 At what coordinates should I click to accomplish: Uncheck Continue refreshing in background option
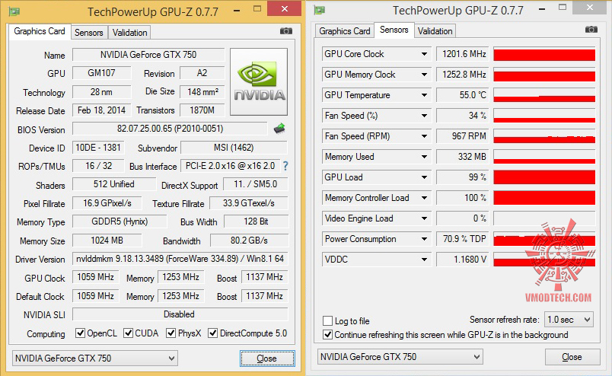click(328, 335)
